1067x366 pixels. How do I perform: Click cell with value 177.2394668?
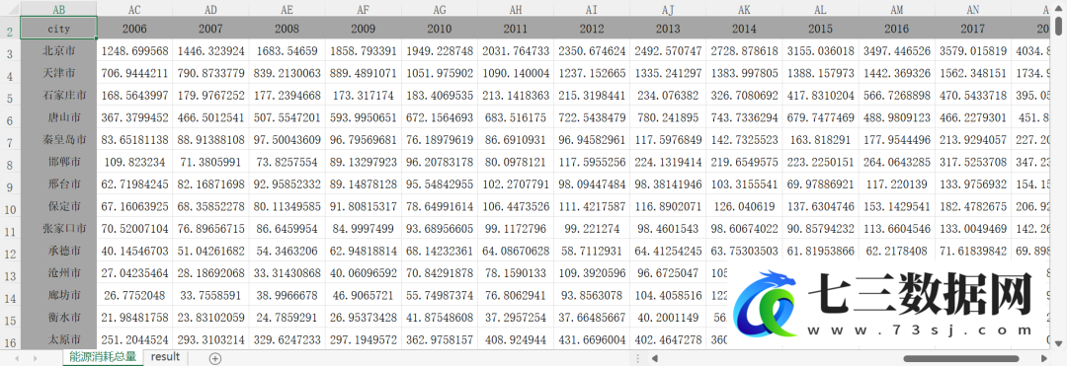pos(287,96)
